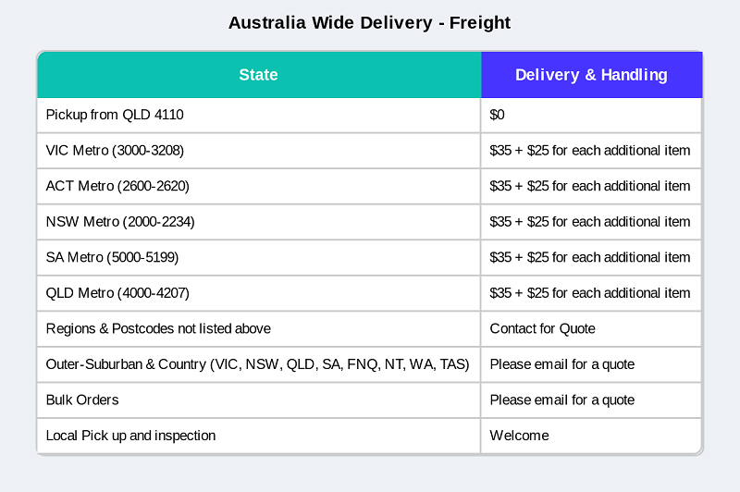Select the Pickup from QLD 4110 cell

[x=115, y=115]
